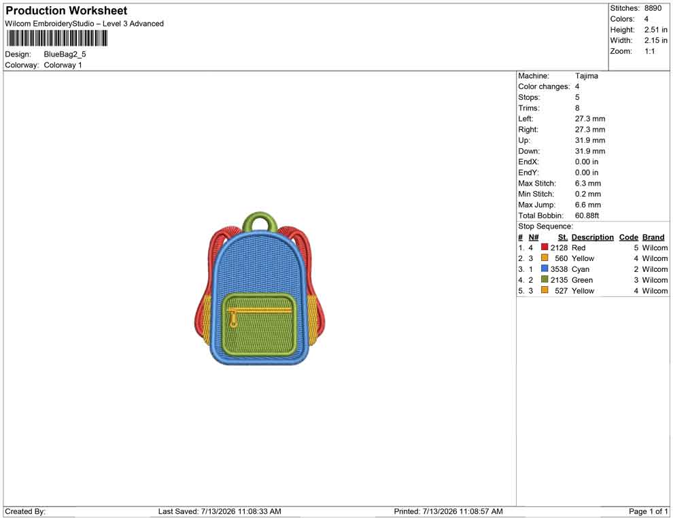The width and height of the screenshot is (673, 518).
Task: Click the 'Trims:' label
Action: coord(529,108)
